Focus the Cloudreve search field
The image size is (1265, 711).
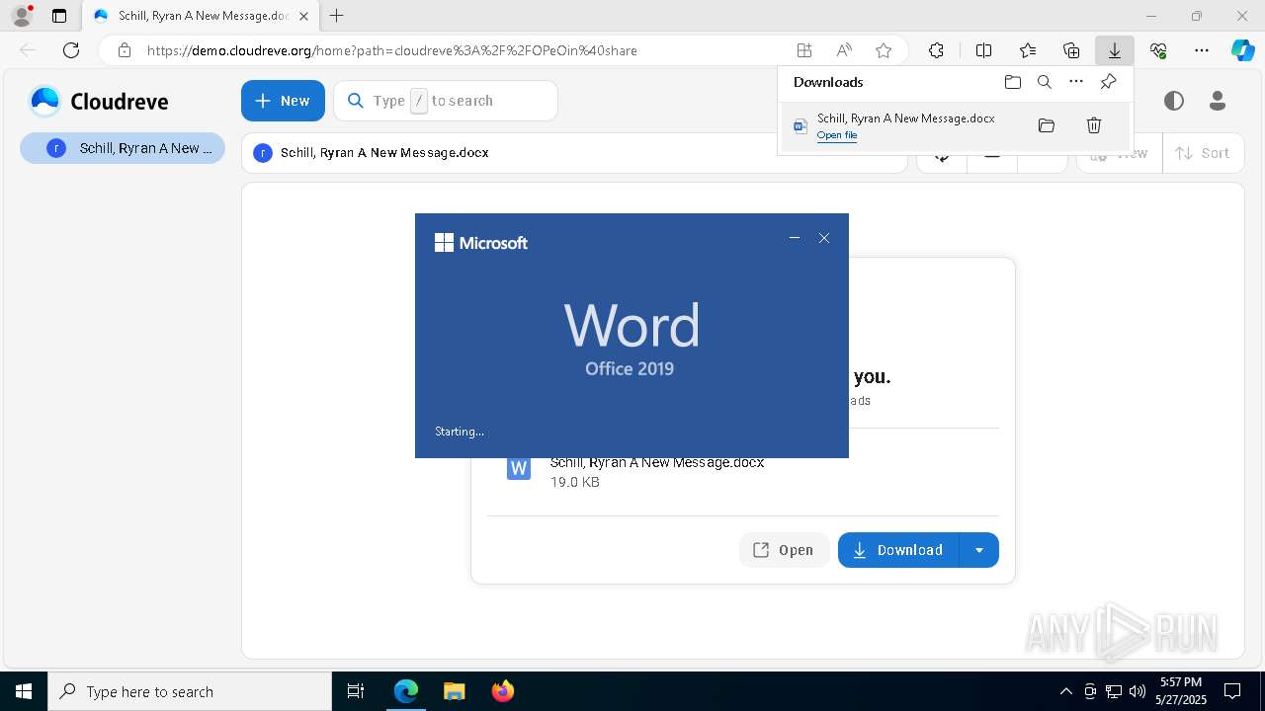(446, 101)
